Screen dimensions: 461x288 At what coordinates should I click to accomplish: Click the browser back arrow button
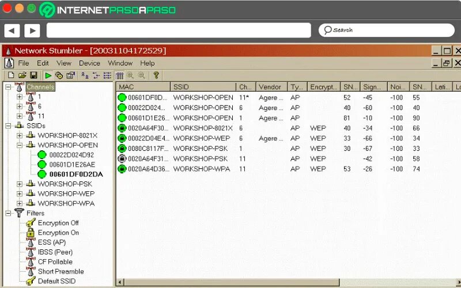point(12,31)
